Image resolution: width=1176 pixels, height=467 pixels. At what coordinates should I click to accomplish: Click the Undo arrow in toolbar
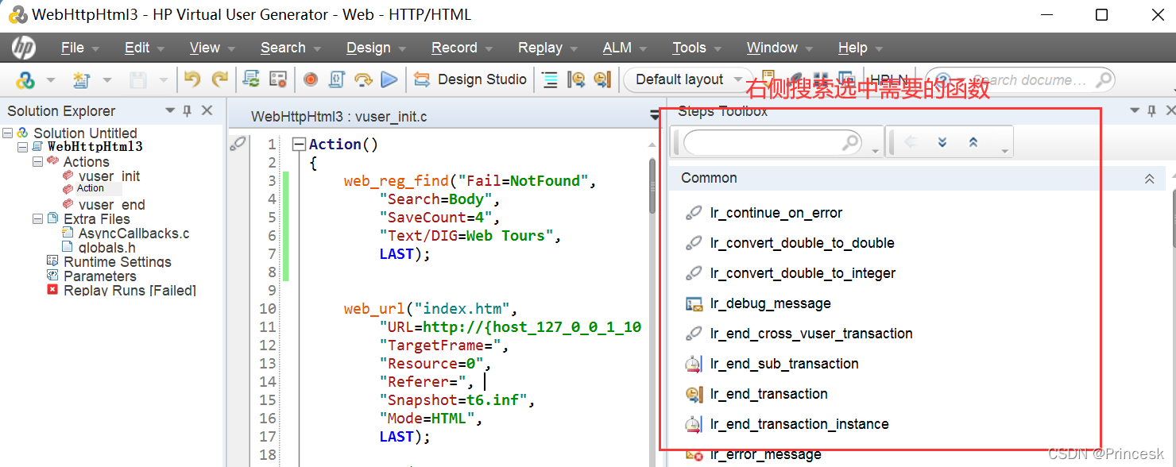pyautogui.click(x=192, y=79)
